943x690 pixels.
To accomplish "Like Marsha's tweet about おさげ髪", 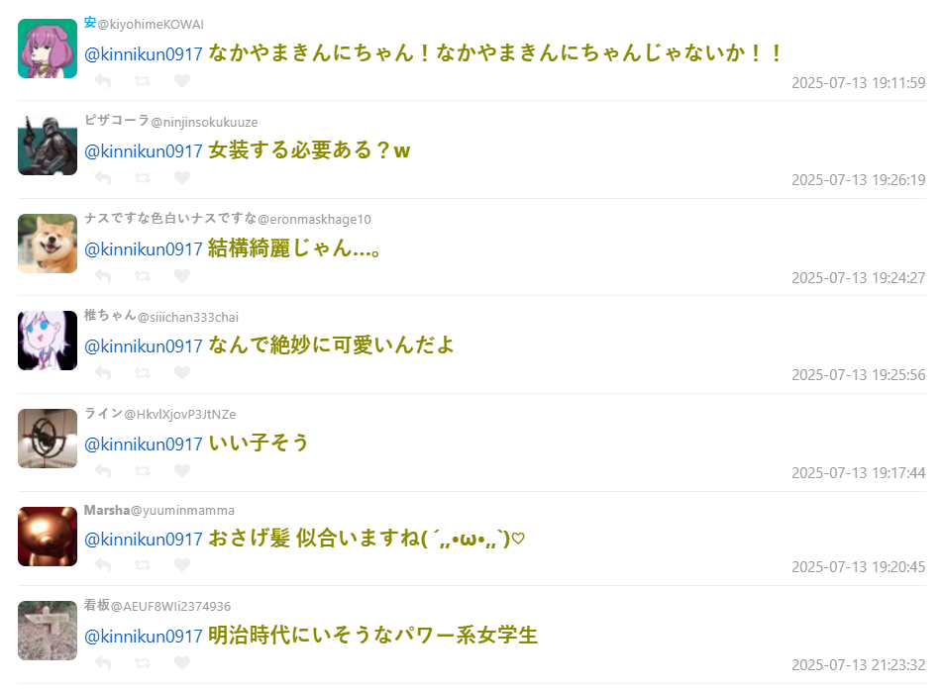I will 181,565.
